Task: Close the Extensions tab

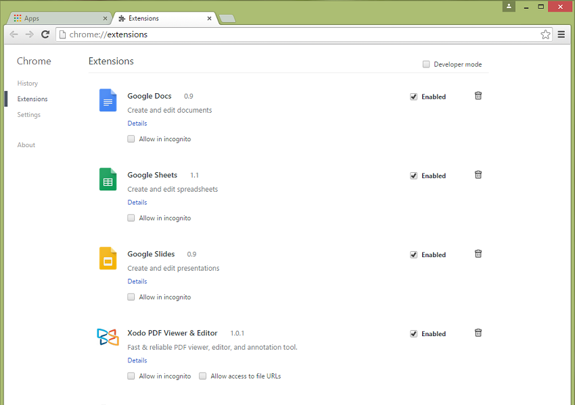Action: (x=210, y=18)
